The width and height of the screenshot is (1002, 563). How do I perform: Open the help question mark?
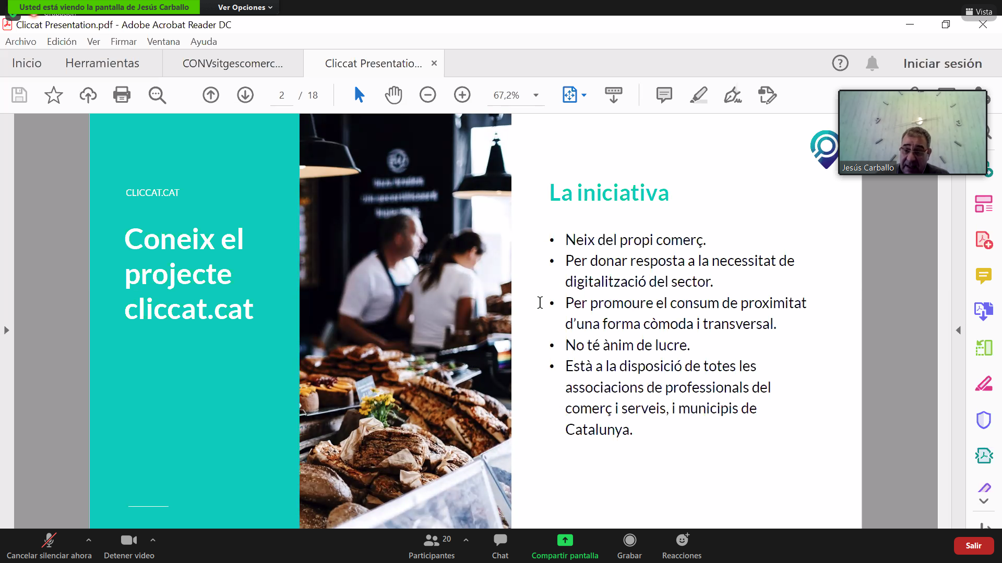[x=840, y=63]
